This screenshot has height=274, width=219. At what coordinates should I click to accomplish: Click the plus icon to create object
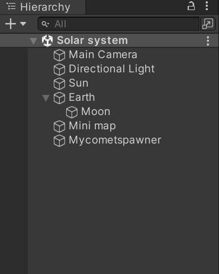coord(11,24)
